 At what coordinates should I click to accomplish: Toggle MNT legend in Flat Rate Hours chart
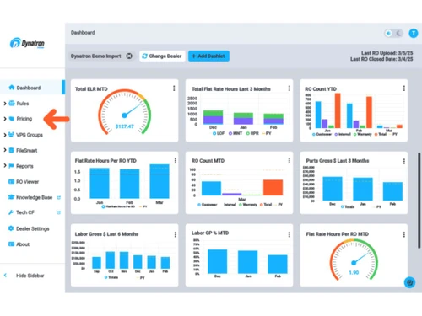coord(235,133)
